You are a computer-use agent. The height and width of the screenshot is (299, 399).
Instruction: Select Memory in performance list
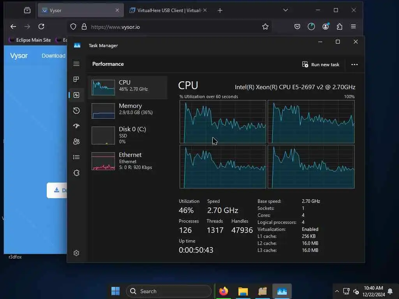coord(128,111)
